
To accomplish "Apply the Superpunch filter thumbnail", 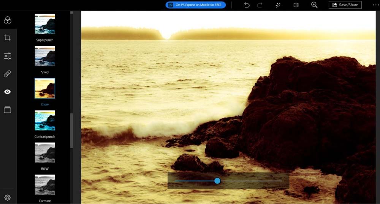I will 45,24.
